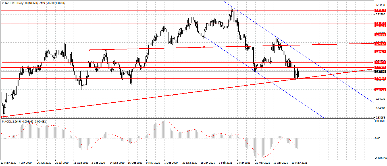Viewport: 387px width, 166px height.
Task: Grab the right anchor point of the upper red trendline
Action: click(x=319, y=44)
